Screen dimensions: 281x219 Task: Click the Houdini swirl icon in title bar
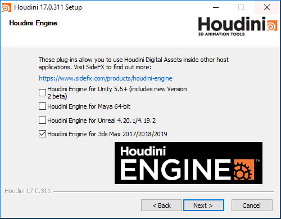pos(7,7)
